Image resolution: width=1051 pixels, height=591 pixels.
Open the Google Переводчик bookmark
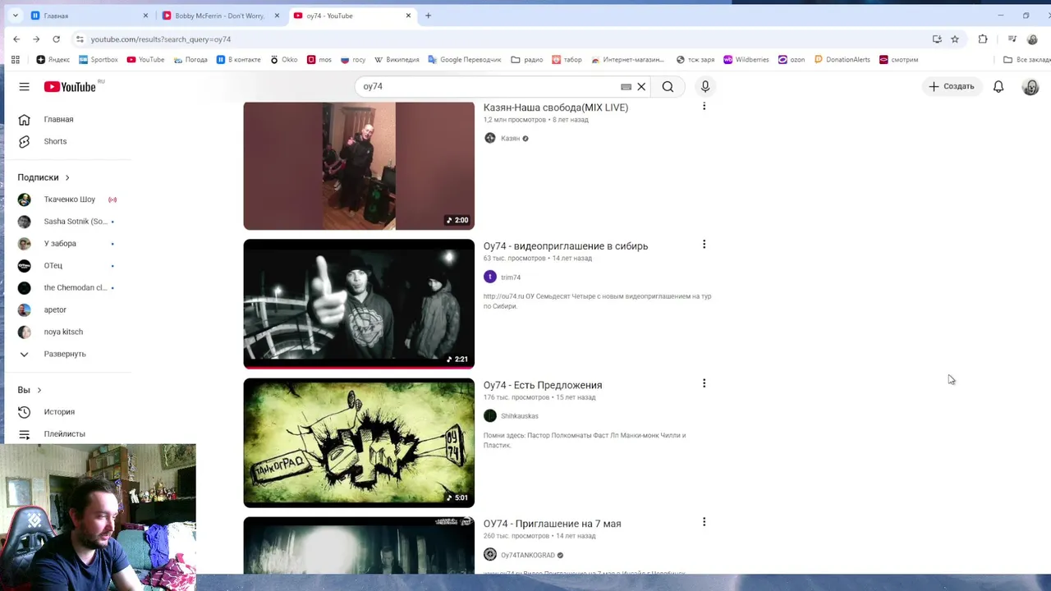(465, 60)
